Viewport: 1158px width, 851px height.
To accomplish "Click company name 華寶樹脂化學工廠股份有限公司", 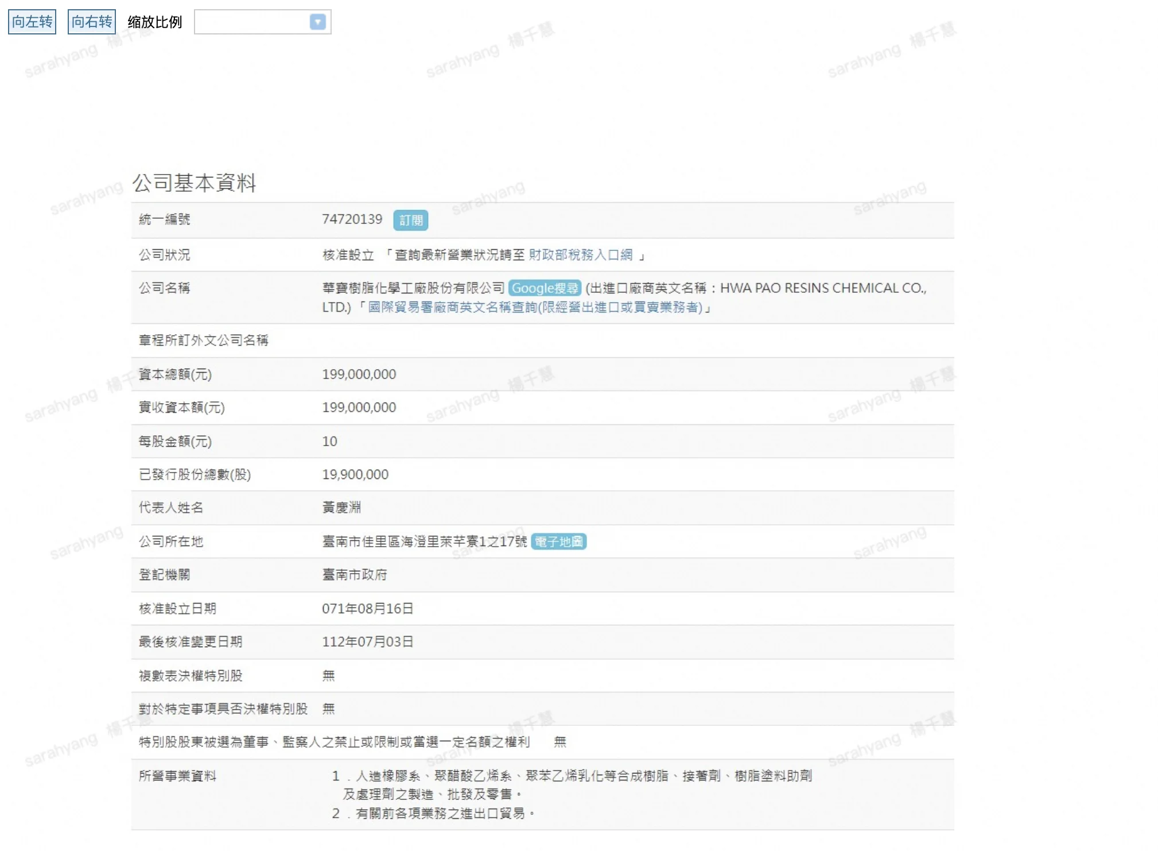I will point(413,288).
